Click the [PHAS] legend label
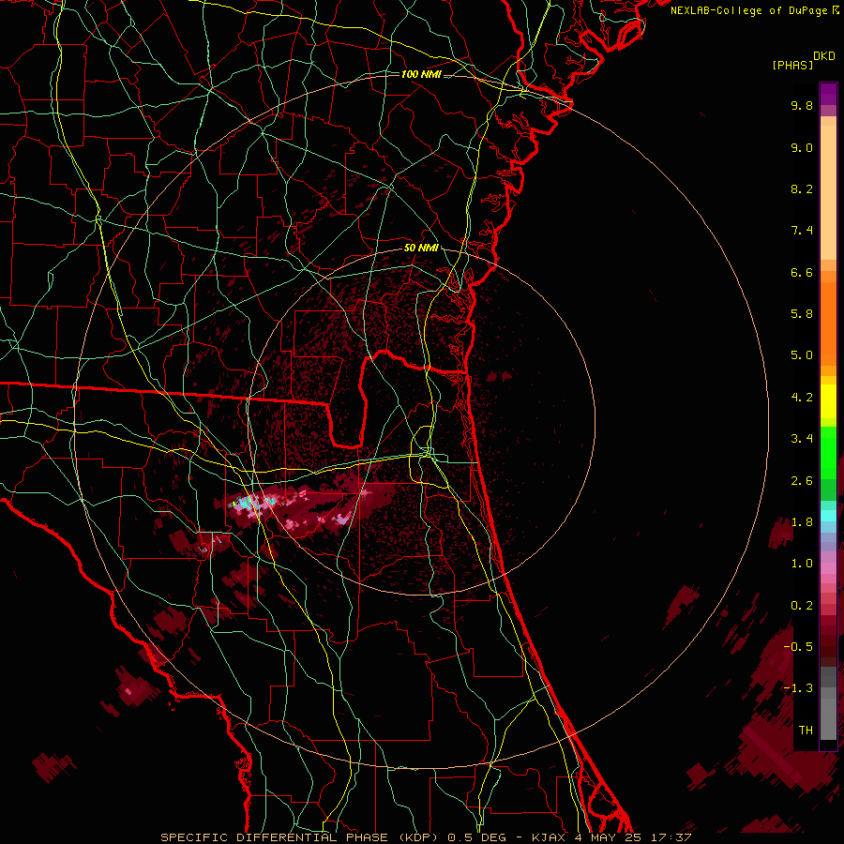 tap(792, 66)
